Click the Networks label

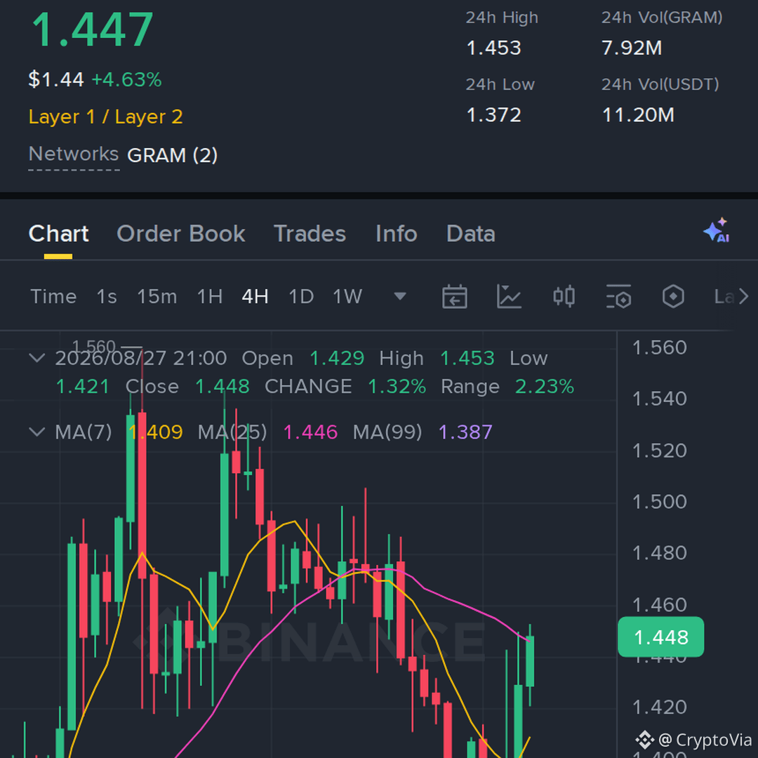[x=74, y=154]
